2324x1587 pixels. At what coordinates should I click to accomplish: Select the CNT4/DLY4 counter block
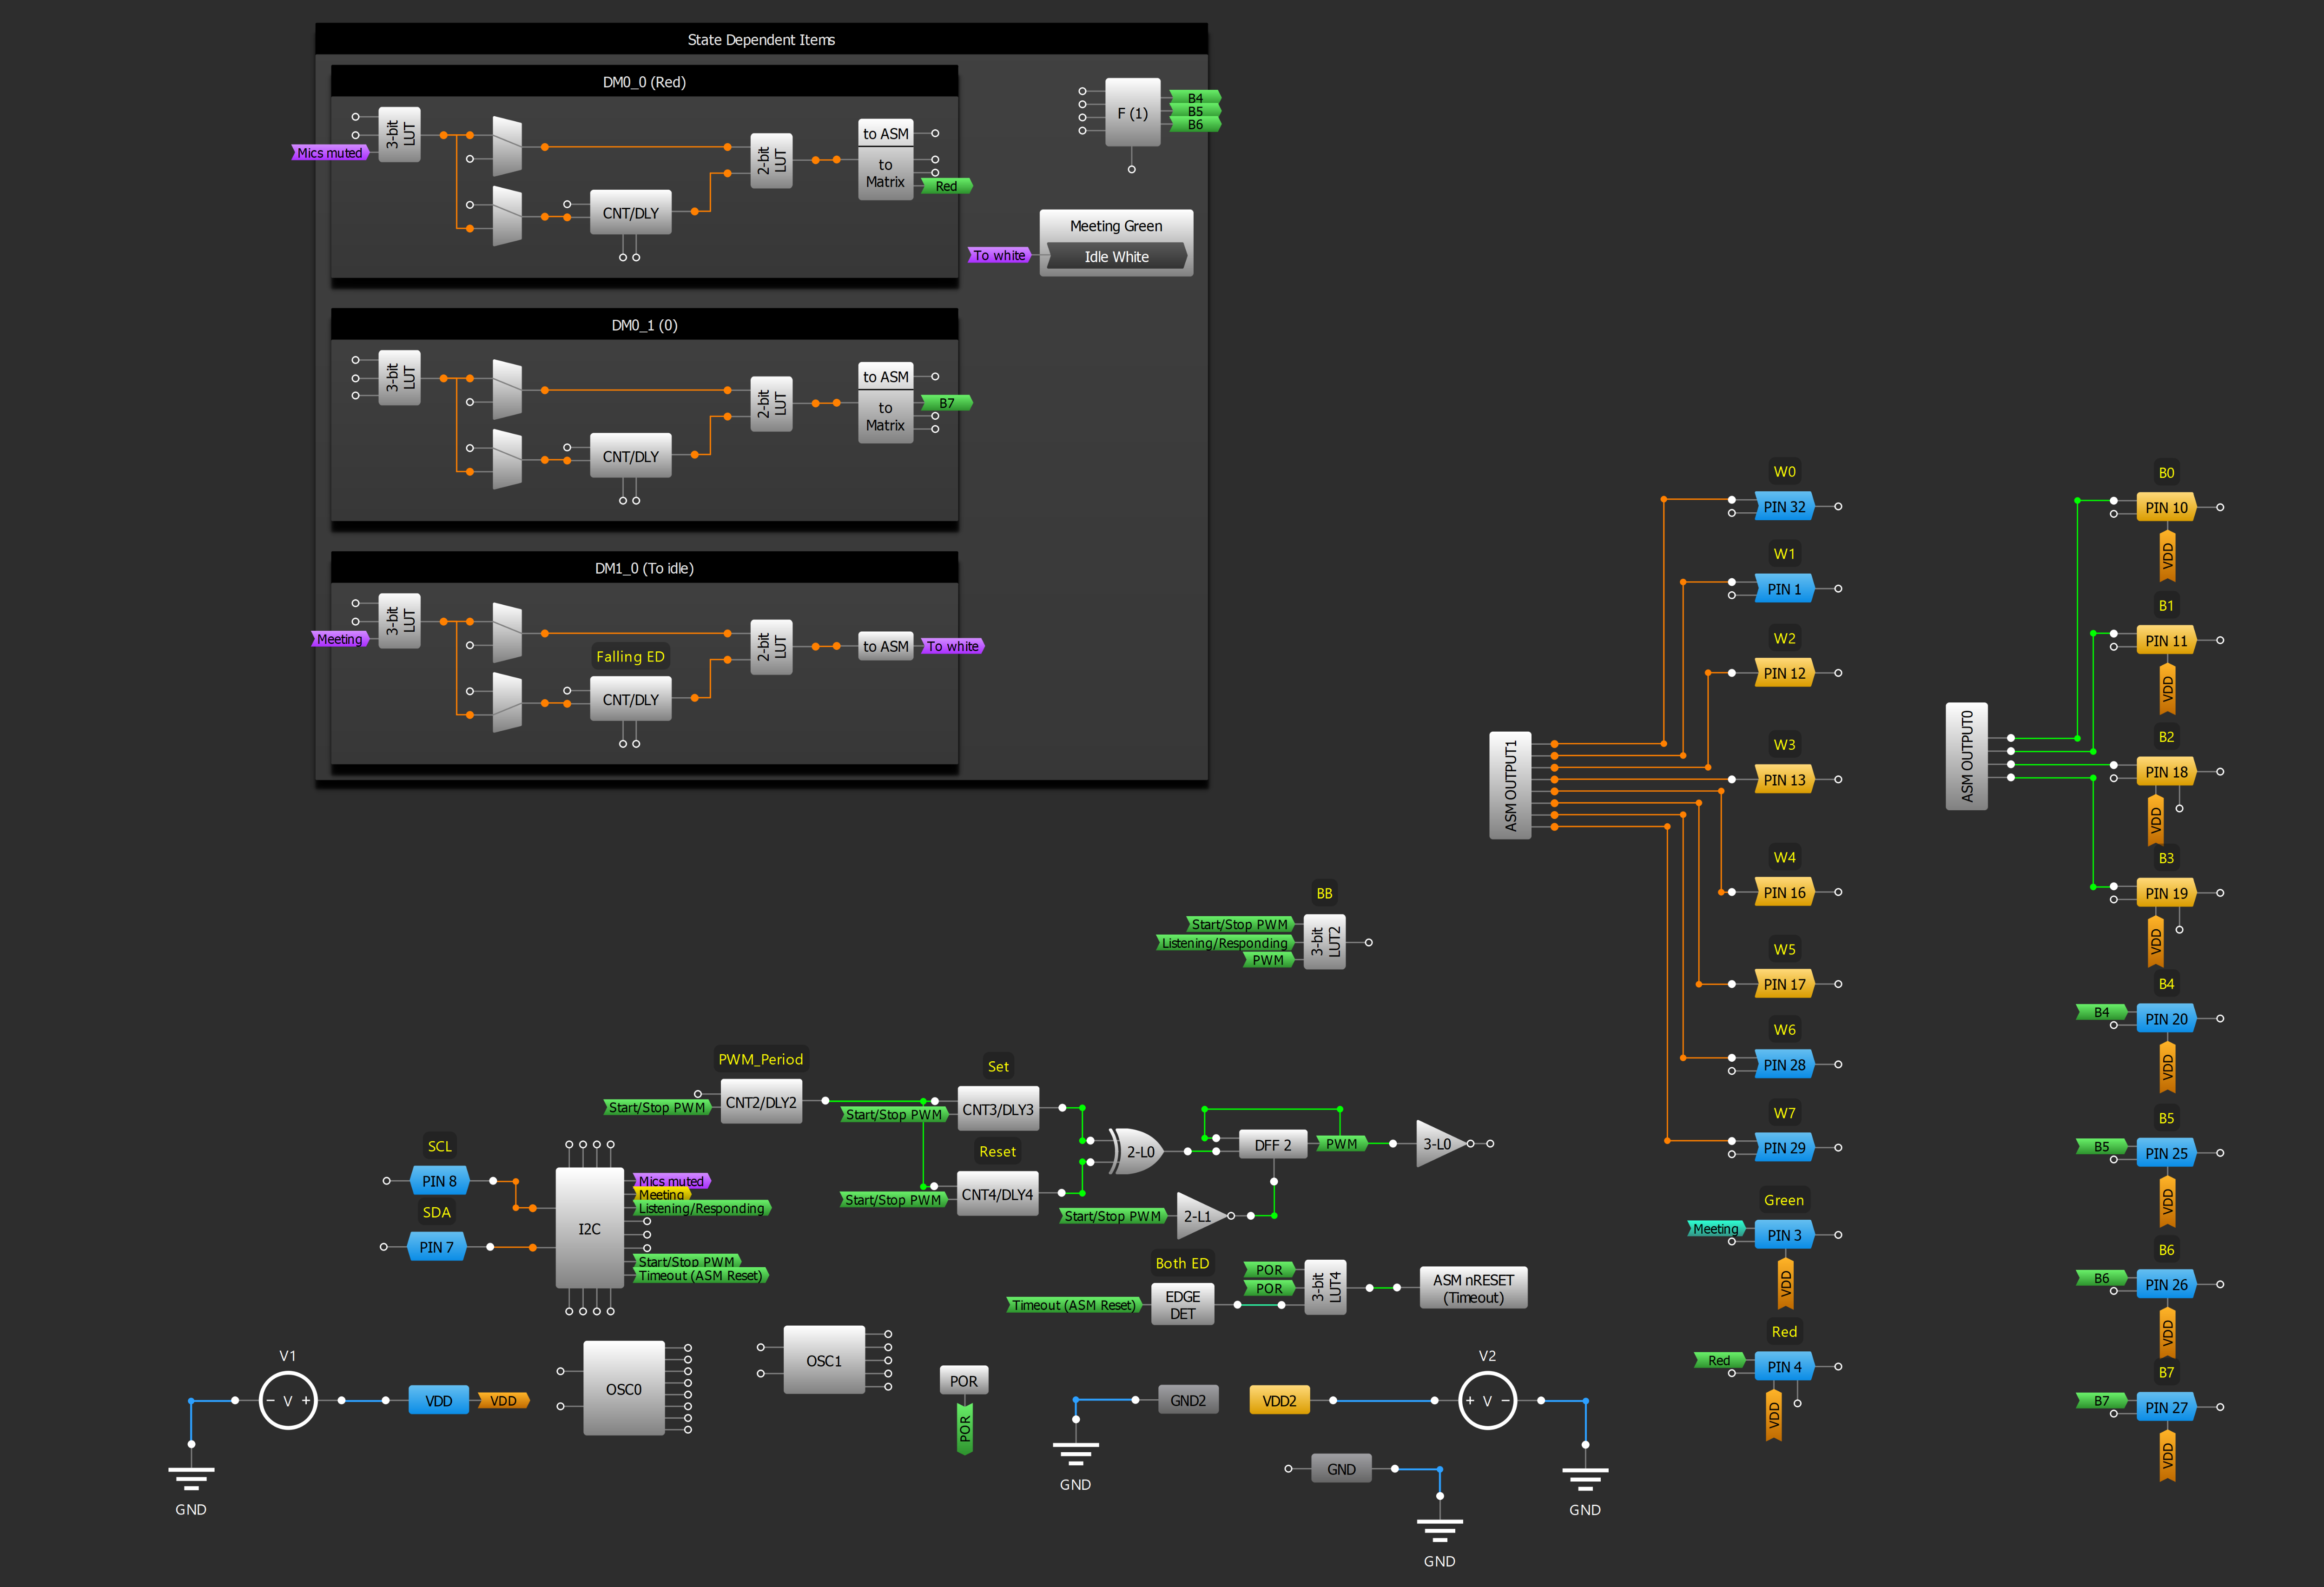coord(998,1194)
